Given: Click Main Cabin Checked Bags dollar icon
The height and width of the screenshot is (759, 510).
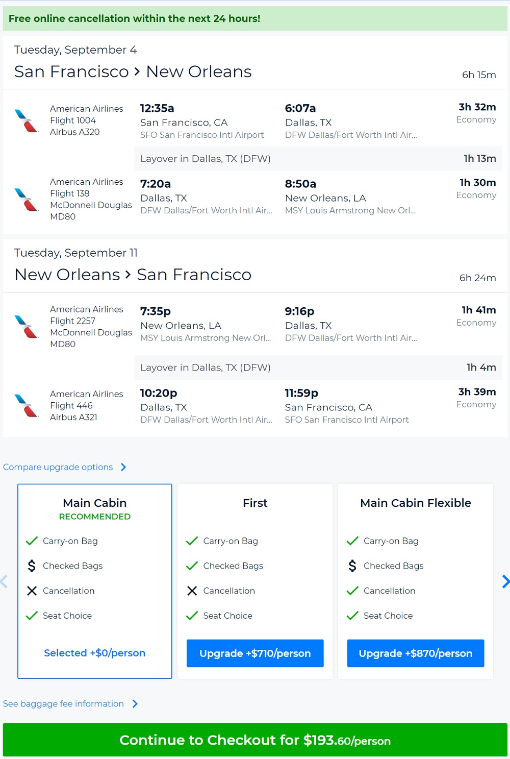Looking at the screenshot, I should 32,566.
